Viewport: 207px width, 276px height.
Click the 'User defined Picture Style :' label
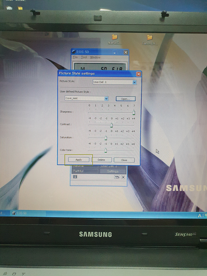pyautogui.click(x=75, y=92)
